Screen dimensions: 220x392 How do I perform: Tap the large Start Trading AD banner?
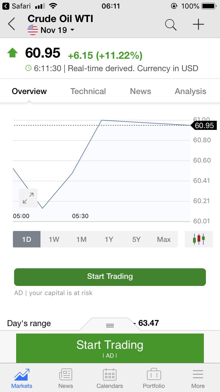(x=110, y=348)
